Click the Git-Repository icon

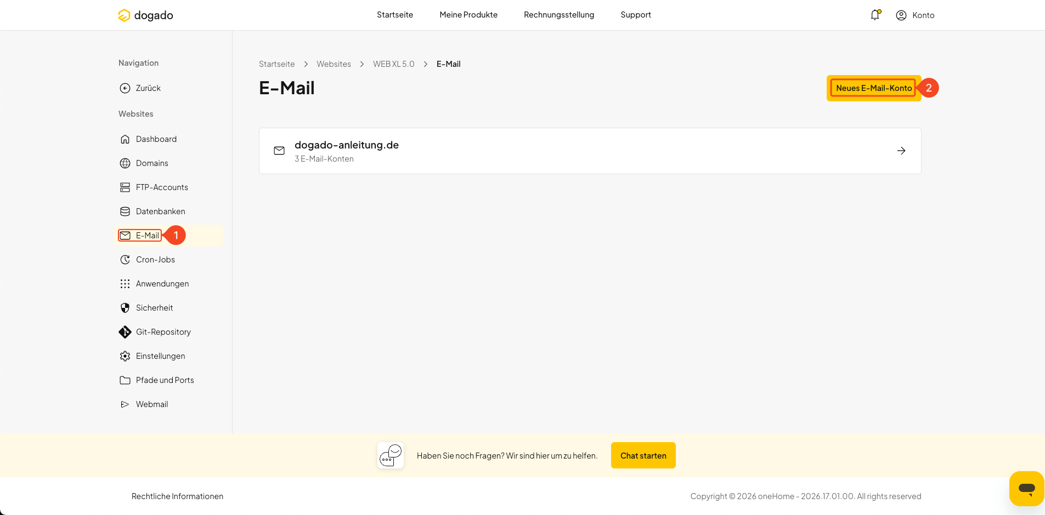125,332
